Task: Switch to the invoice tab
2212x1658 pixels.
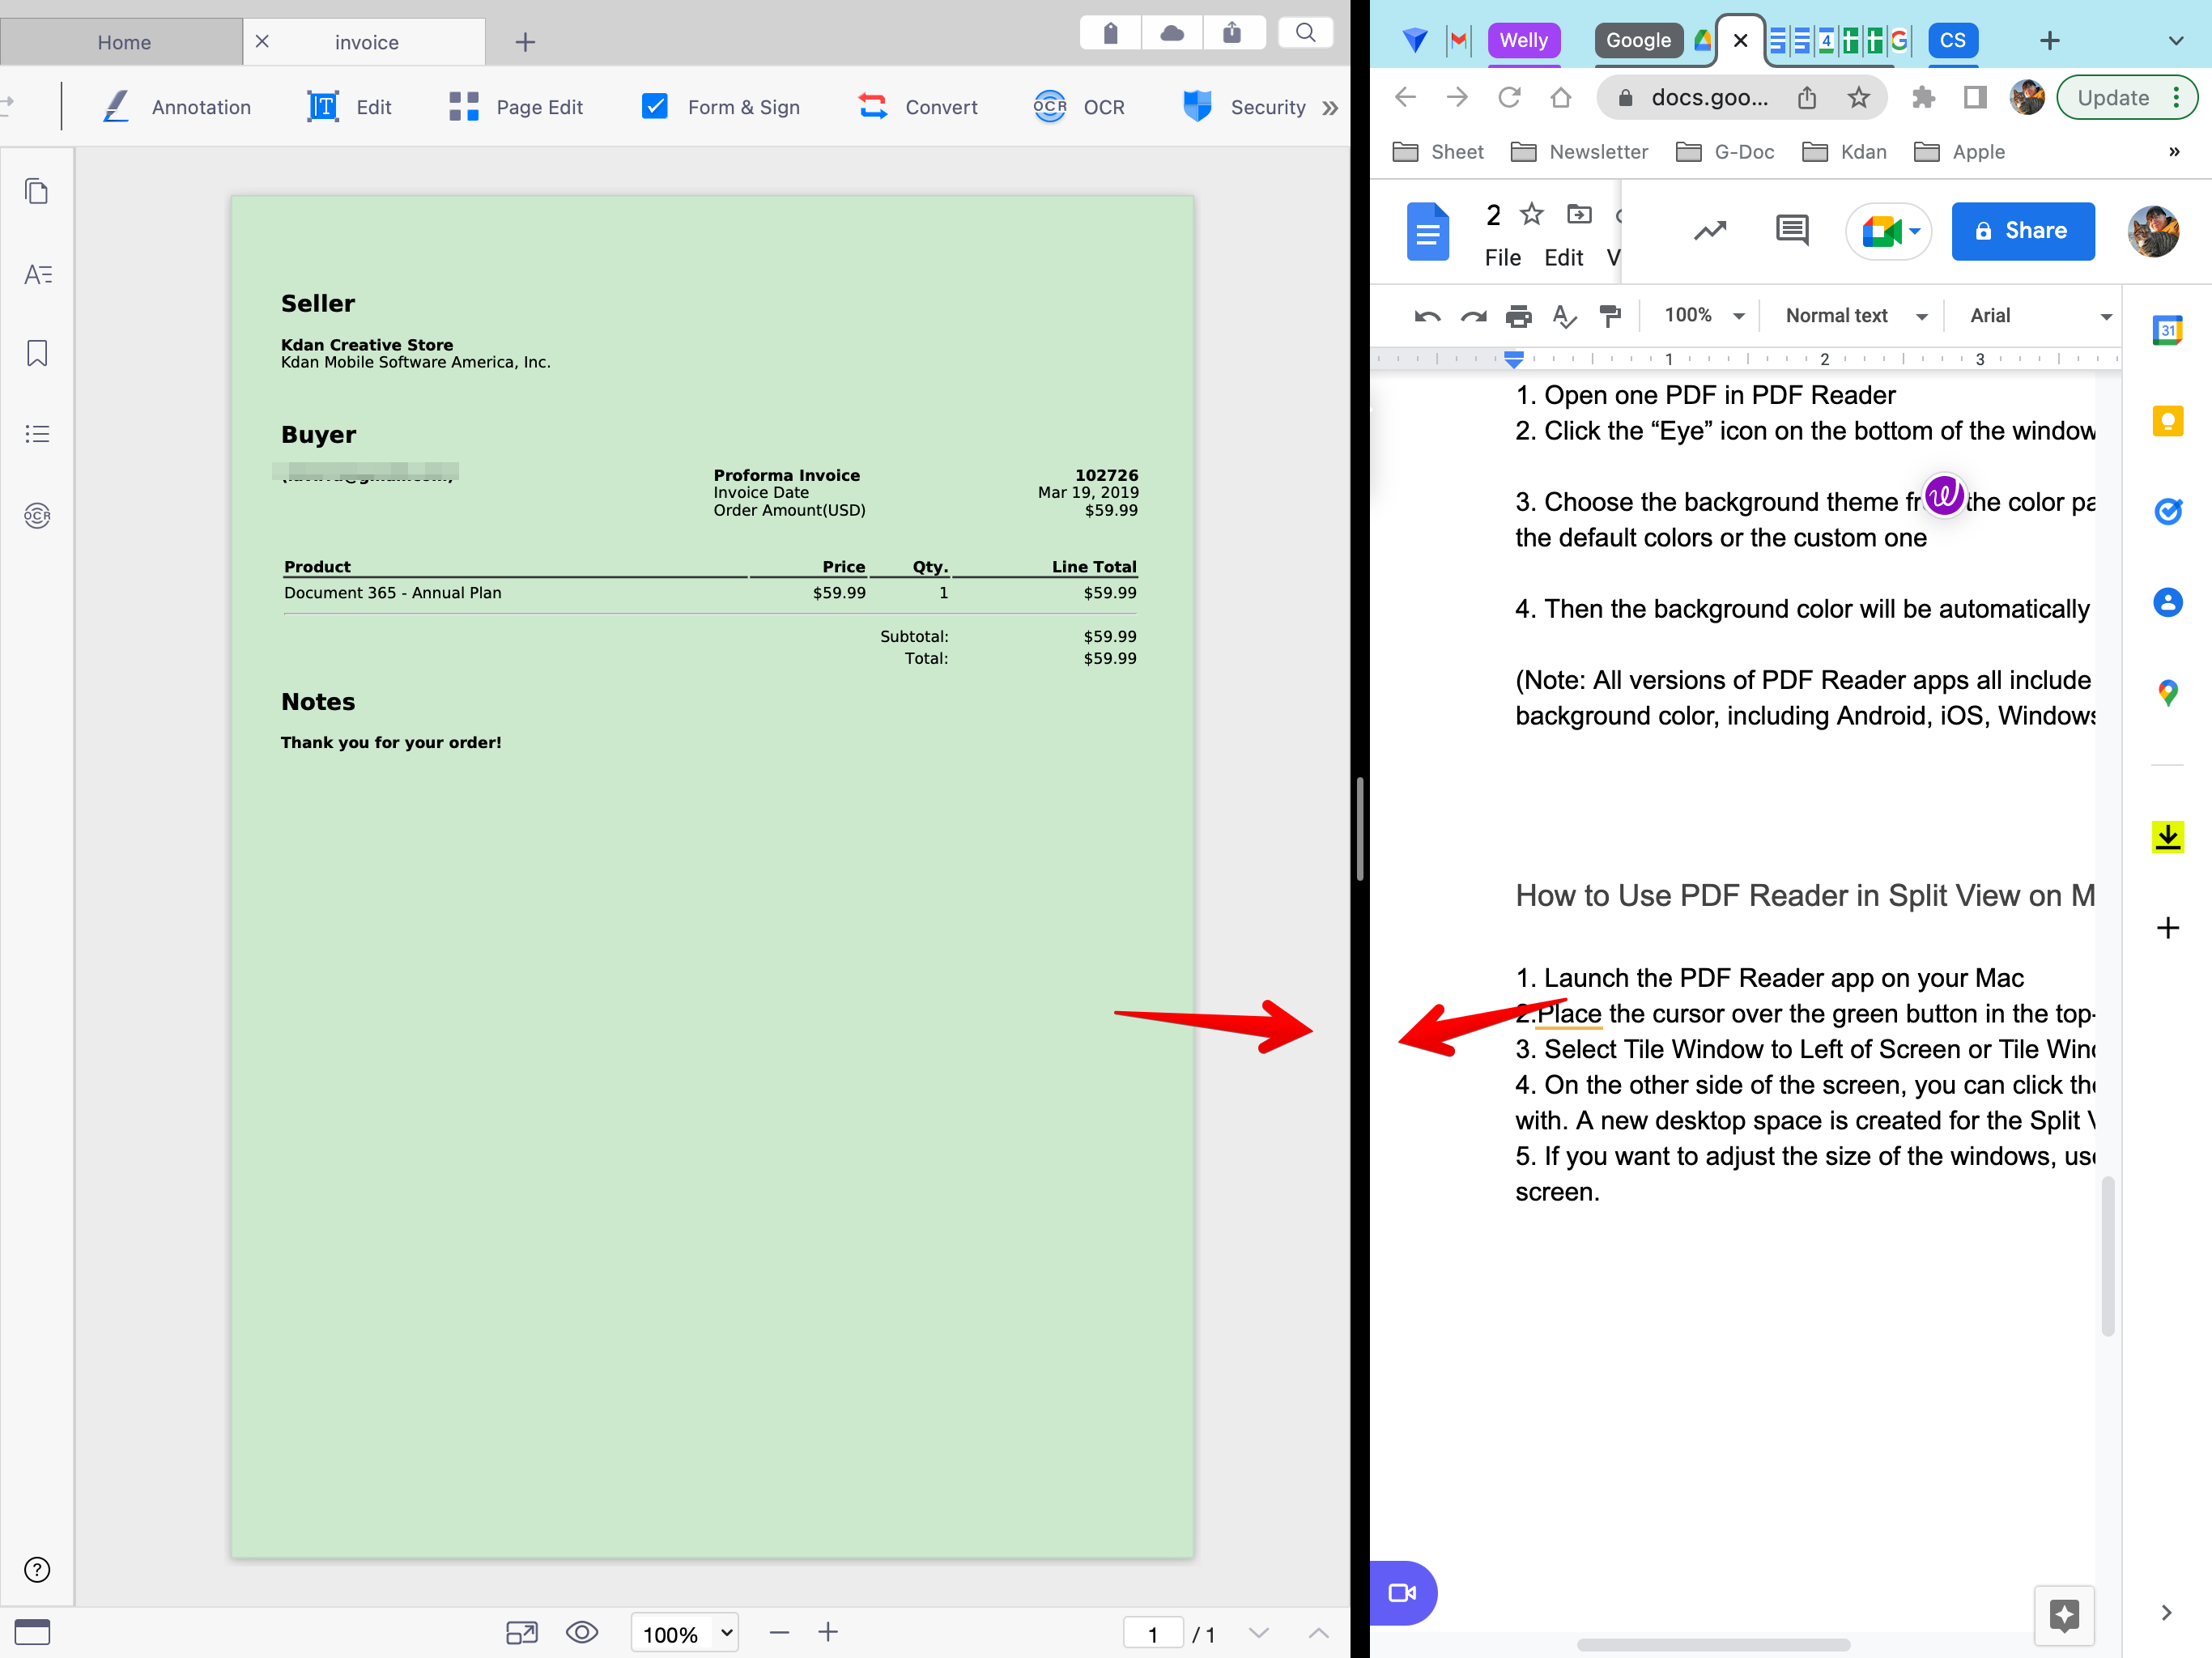Action: pyautogui.click(x=366, y=42)
